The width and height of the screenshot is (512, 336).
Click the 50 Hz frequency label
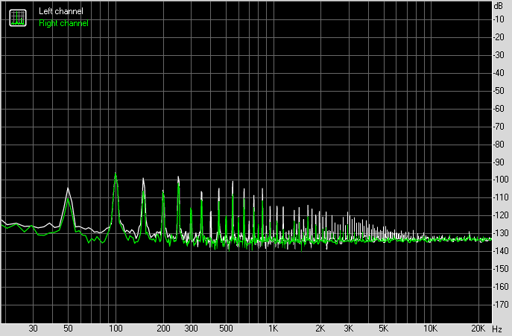coord(68,329)
